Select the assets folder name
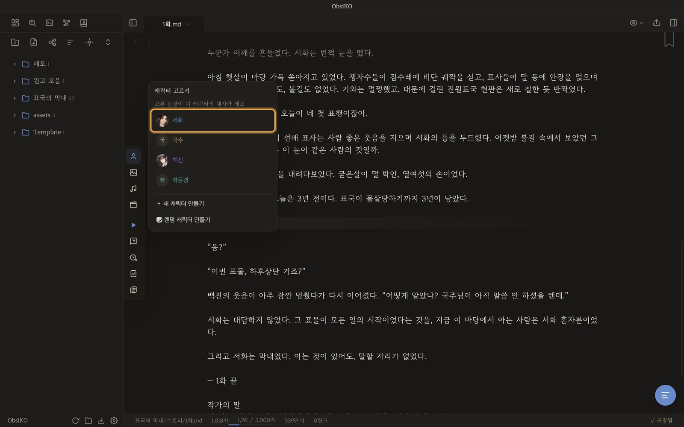This screenshot has width=684, height=427. point(42,115)
